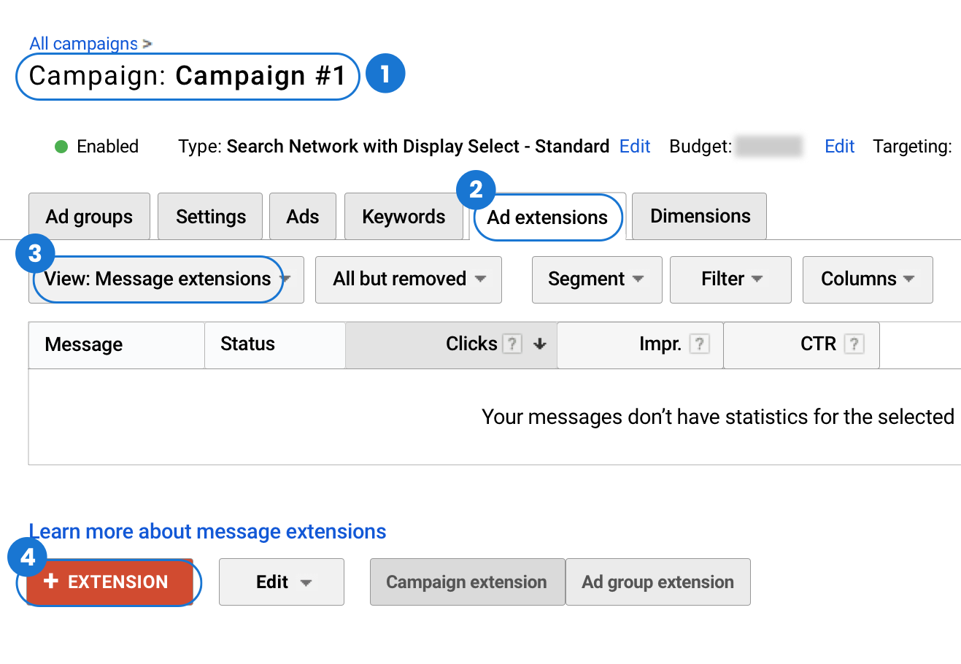Open the help tooltip for the Clicks column
This screenshot has width=961, height=664.
click(513, 344)
